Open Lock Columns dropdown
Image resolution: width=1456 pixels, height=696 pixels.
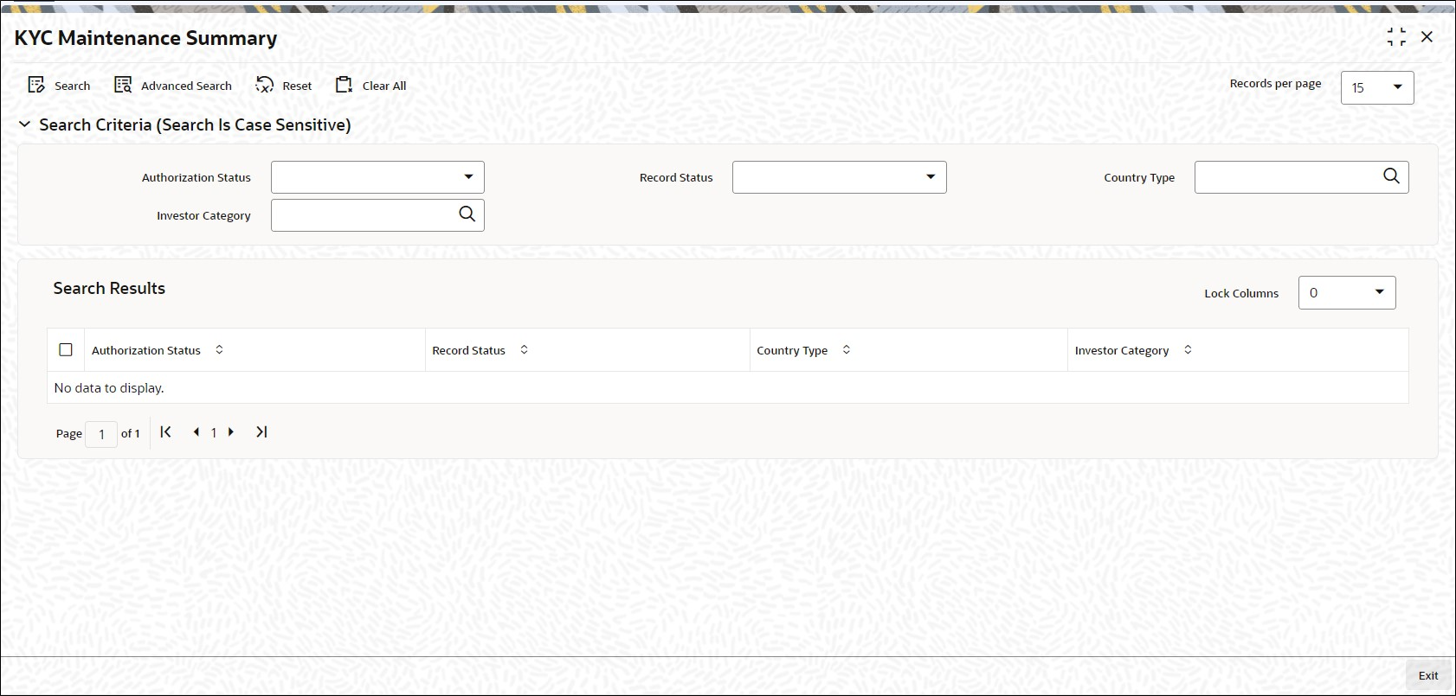click(x=1347, y=292)
